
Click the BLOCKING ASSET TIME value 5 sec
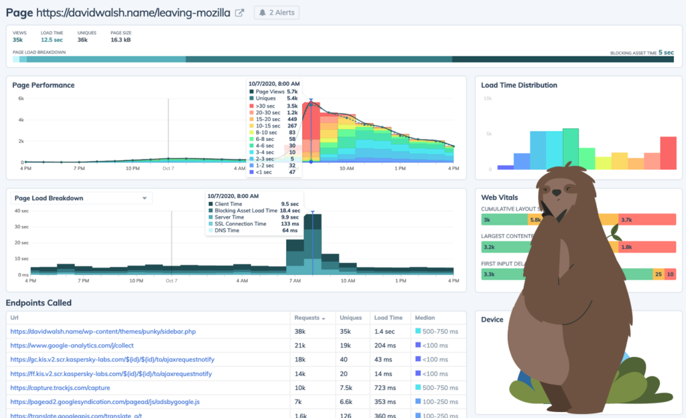(666, 52)
